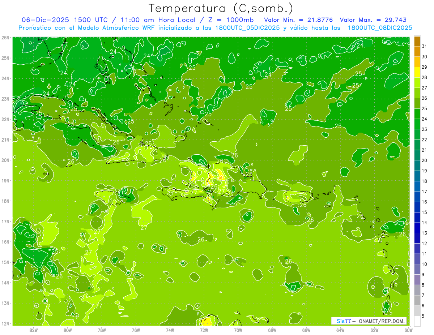Screen dimensions: 434x335
Task: Click colorbar label '31'
Action: [x=424, y=47]
